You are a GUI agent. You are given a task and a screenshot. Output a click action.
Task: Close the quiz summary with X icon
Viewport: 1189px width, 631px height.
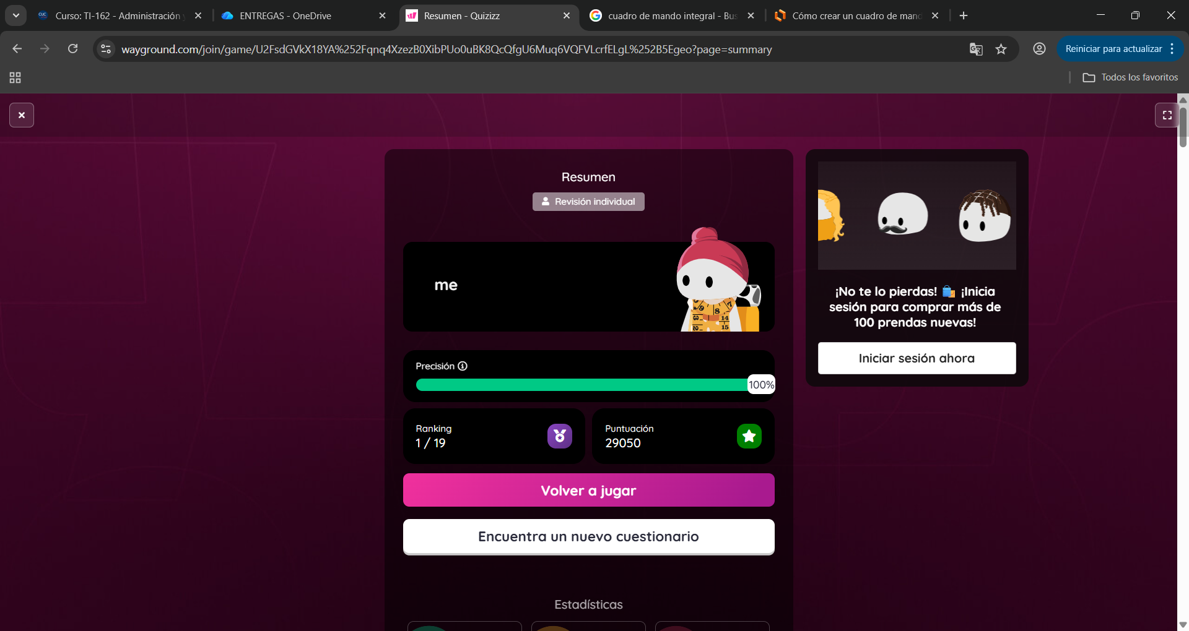[22, 115]
